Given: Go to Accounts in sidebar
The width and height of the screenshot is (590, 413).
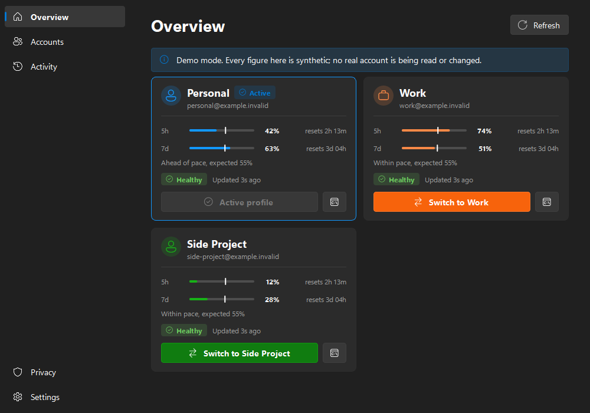Looking at the screenshot, I should (x=65, y=42).
